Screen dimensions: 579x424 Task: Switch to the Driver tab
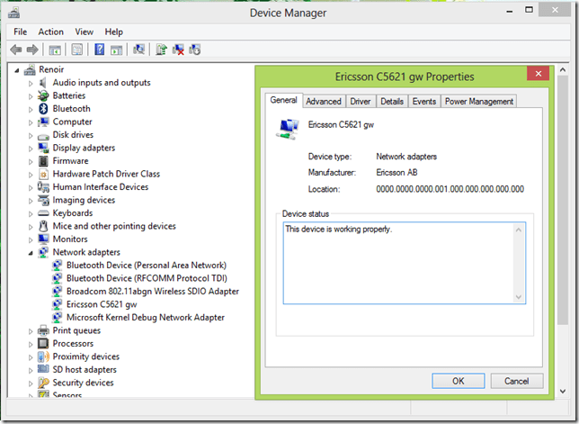361,102
